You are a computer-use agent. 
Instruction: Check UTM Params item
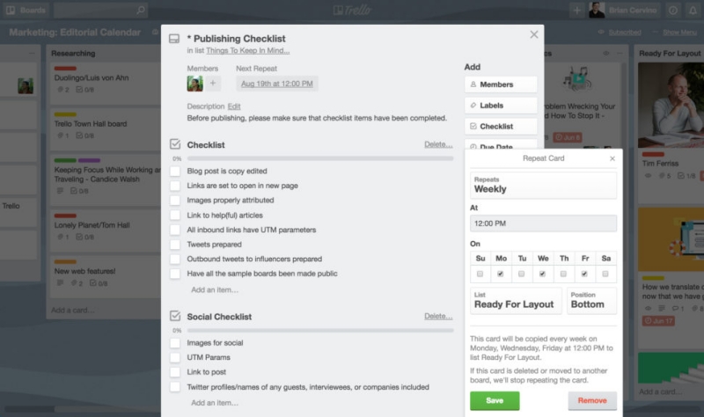coord(175,358)
